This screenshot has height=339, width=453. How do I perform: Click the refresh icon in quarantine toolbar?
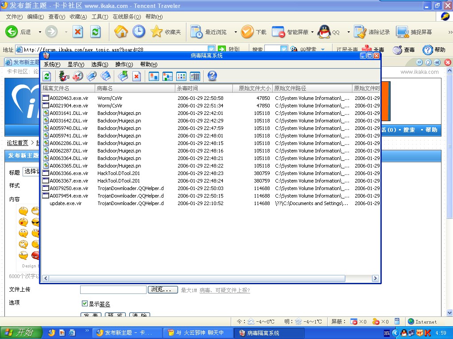[47, 76]
